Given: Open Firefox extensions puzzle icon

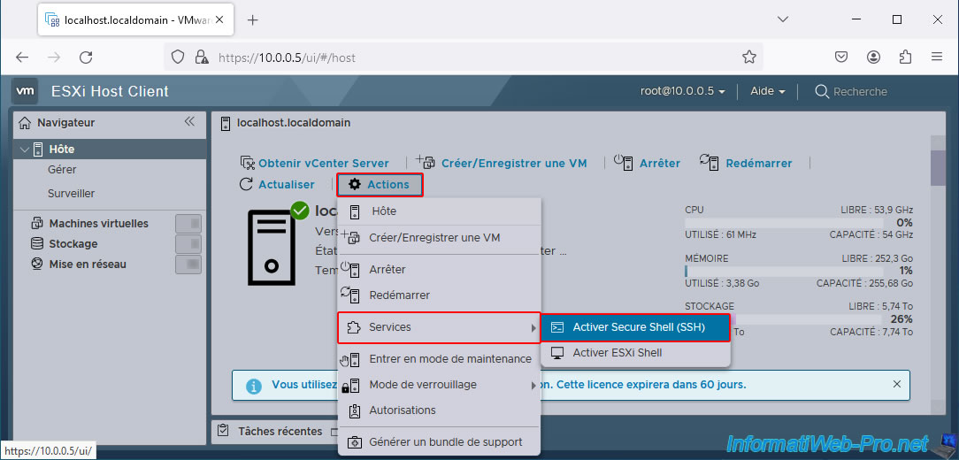Looking at the screenshot, I should coord(905,57).
